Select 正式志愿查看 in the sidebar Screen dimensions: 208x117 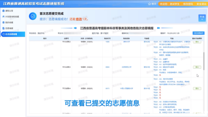pos(13,34)
